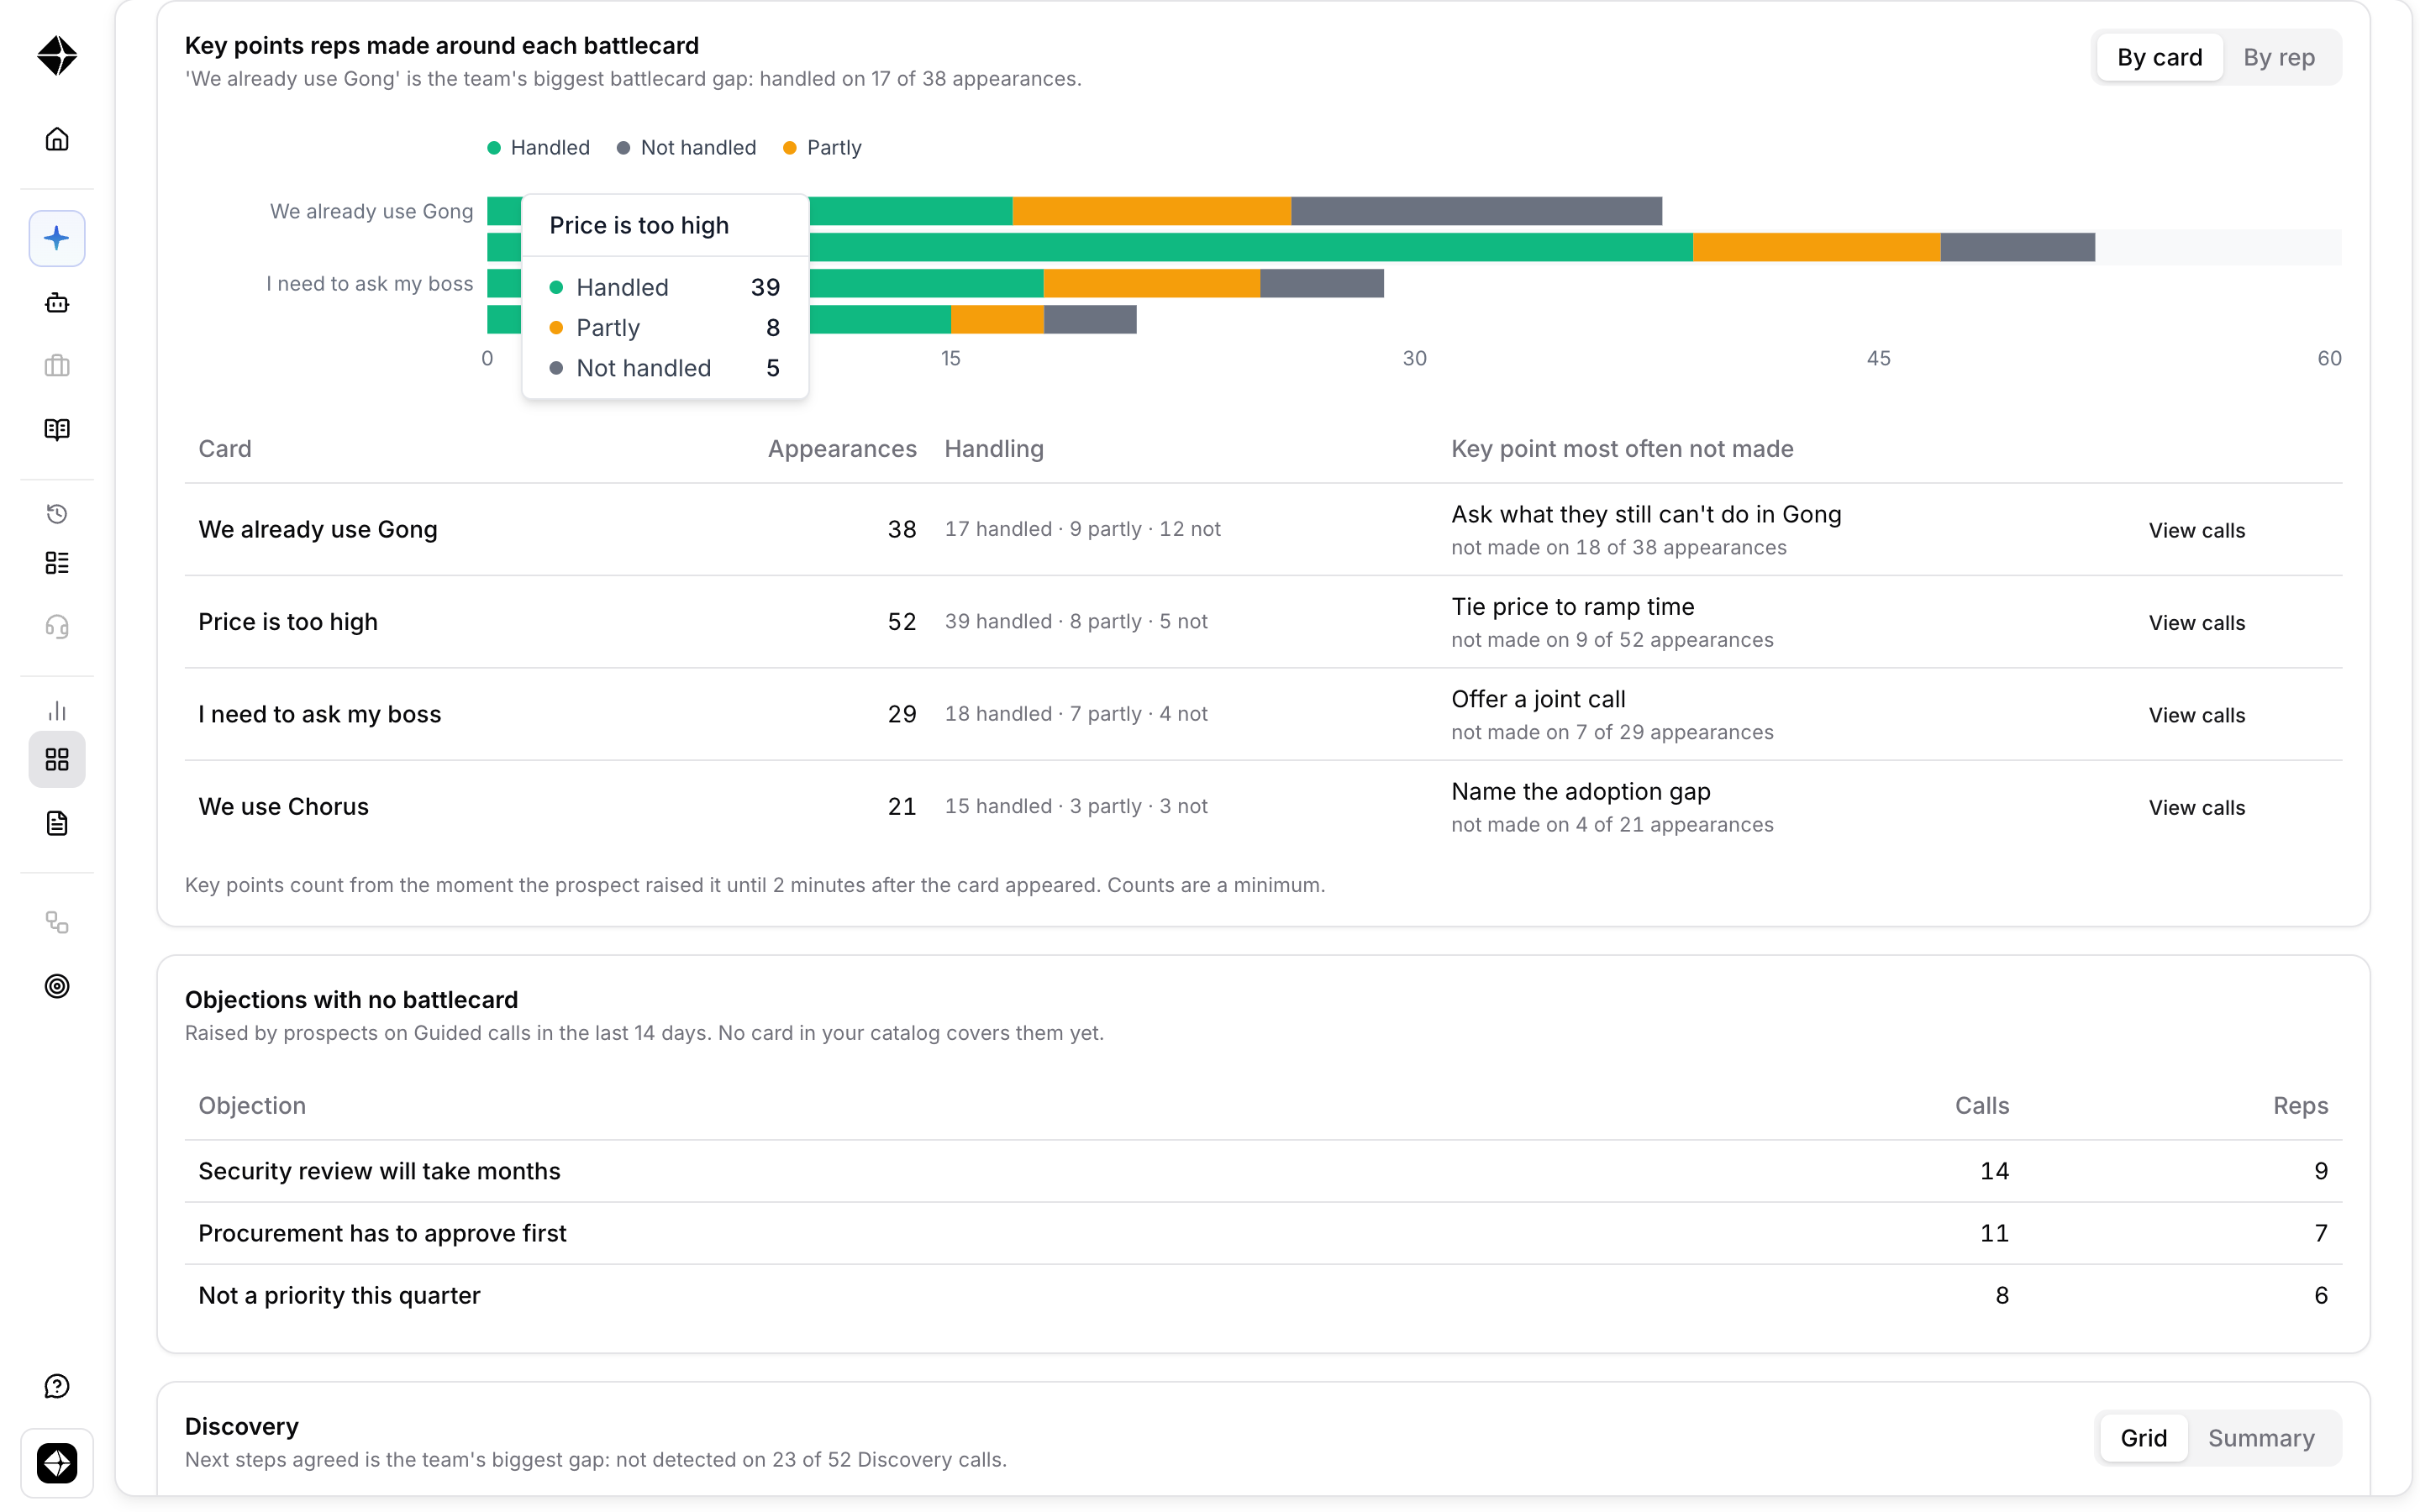Click the Calls column header
The image size is (2420, 1512).
pos(1981,1106)
